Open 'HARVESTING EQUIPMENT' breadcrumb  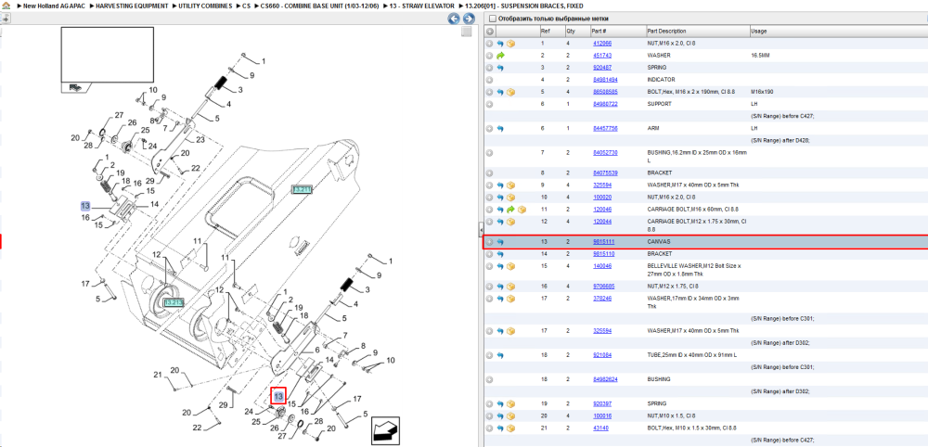click(130, 6)
